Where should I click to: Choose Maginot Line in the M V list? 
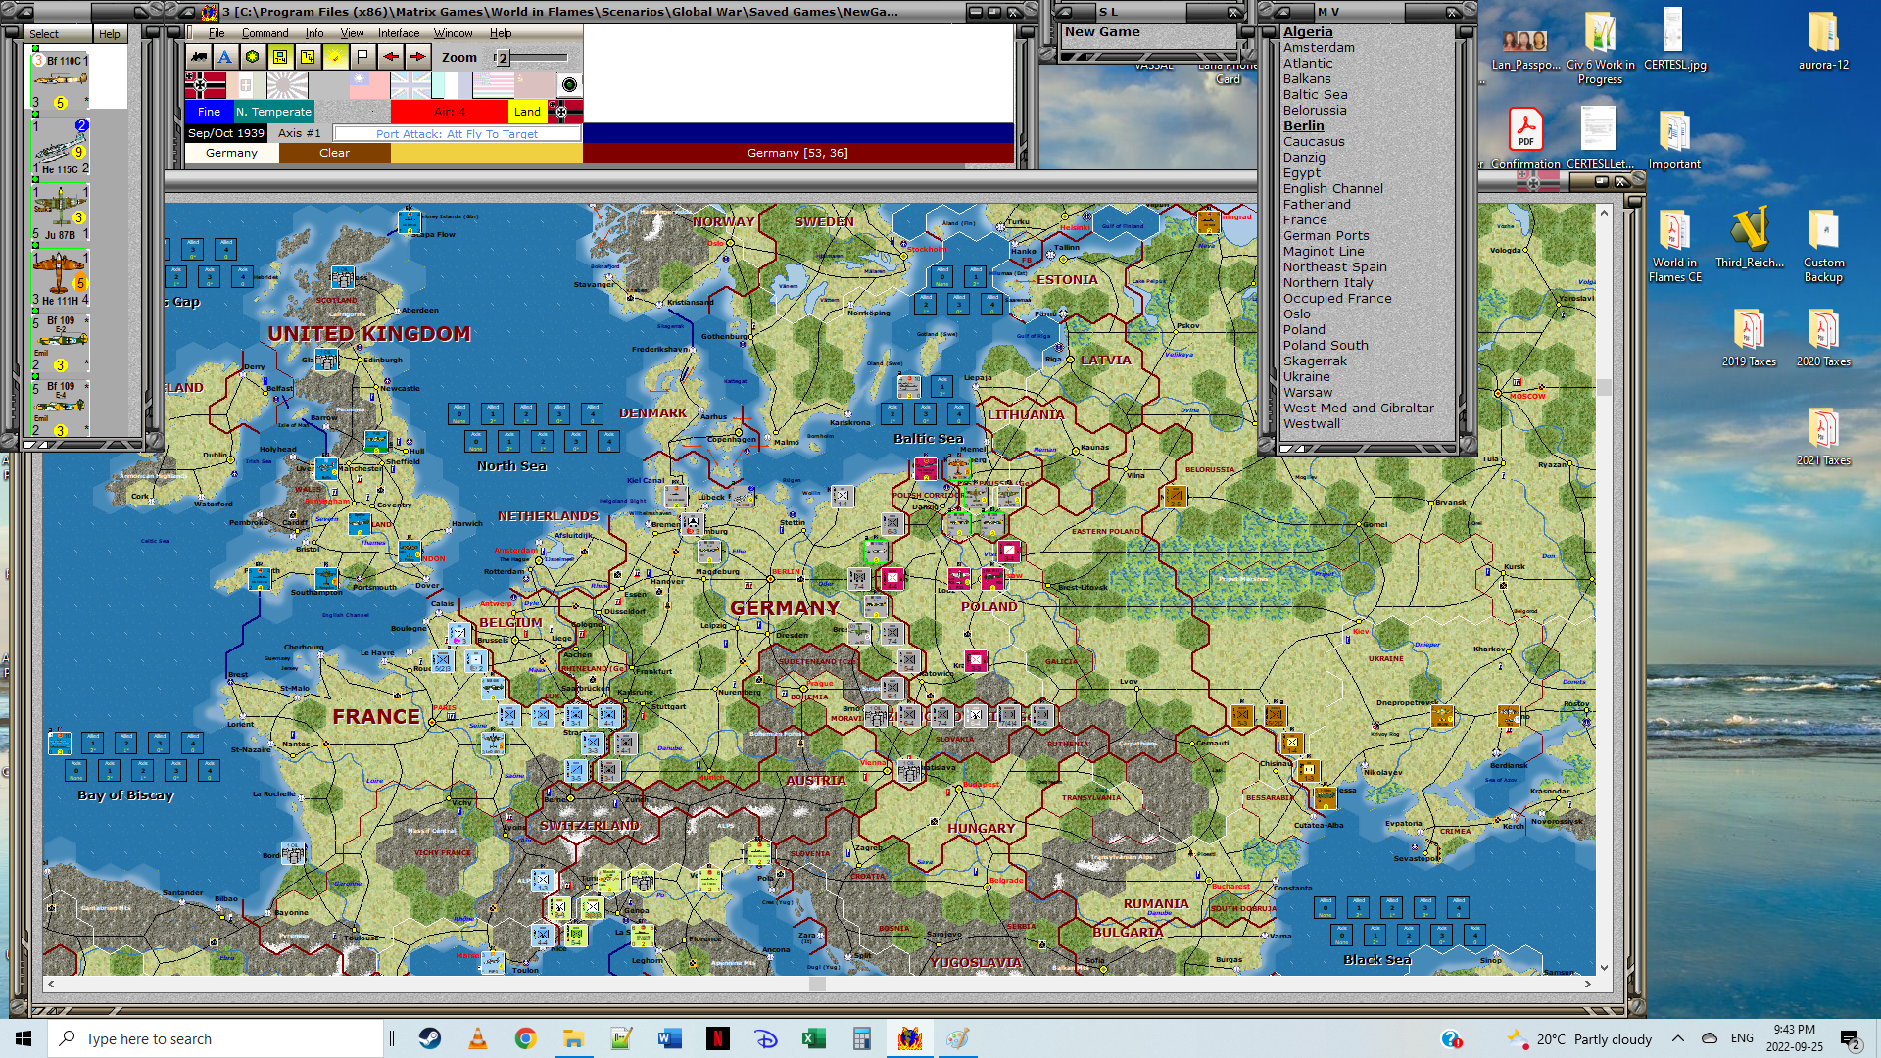tap(1324, 251)
